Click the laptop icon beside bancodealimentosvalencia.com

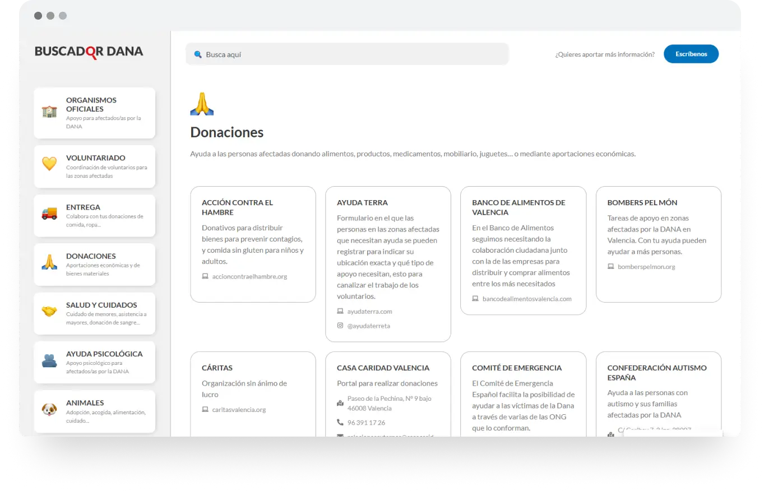click(475, 299)
